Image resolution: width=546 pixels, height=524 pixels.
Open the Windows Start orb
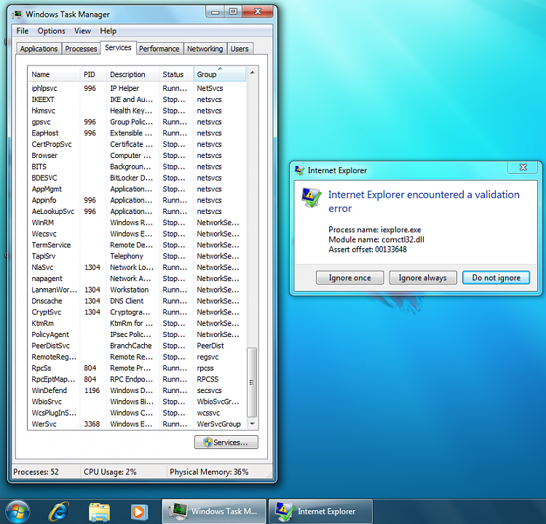click(17, 512)
